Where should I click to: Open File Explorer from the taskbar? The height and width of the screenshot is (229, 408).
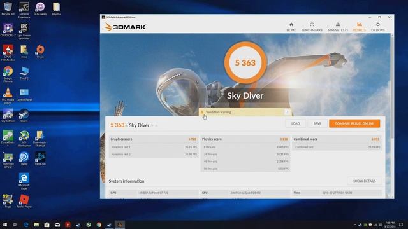pyautogui.click(x=36, y=225)
